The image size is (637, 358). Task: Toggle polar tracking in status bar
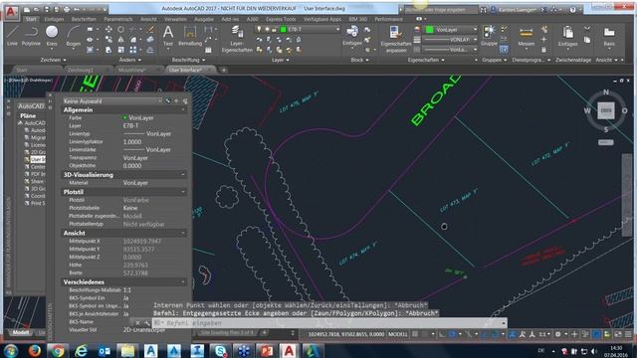pyautogui.click(x=452, y=334)
